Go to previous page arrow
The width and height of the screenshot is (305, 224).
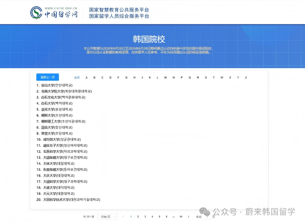(123, 217)
